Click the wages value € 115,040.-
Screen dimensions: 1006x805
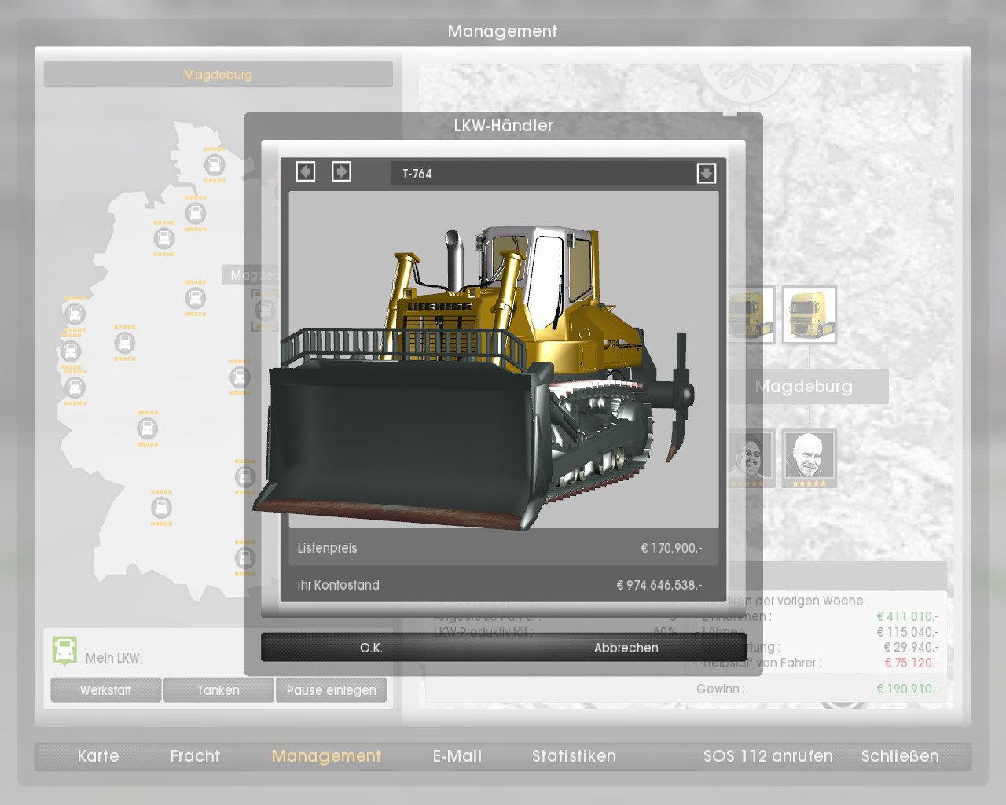pyautogui.click(x=907, y=632)
